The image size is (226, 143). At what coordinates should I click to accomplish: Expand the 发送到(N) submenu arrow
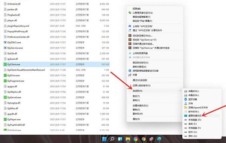click(180, 91)
